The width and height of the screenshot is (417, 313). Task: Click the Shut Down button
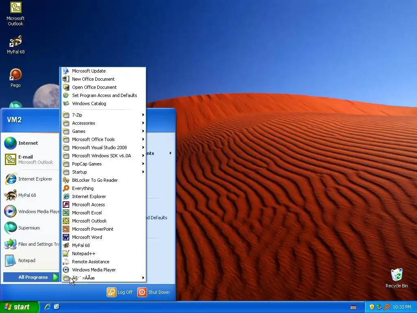[154, 292]
